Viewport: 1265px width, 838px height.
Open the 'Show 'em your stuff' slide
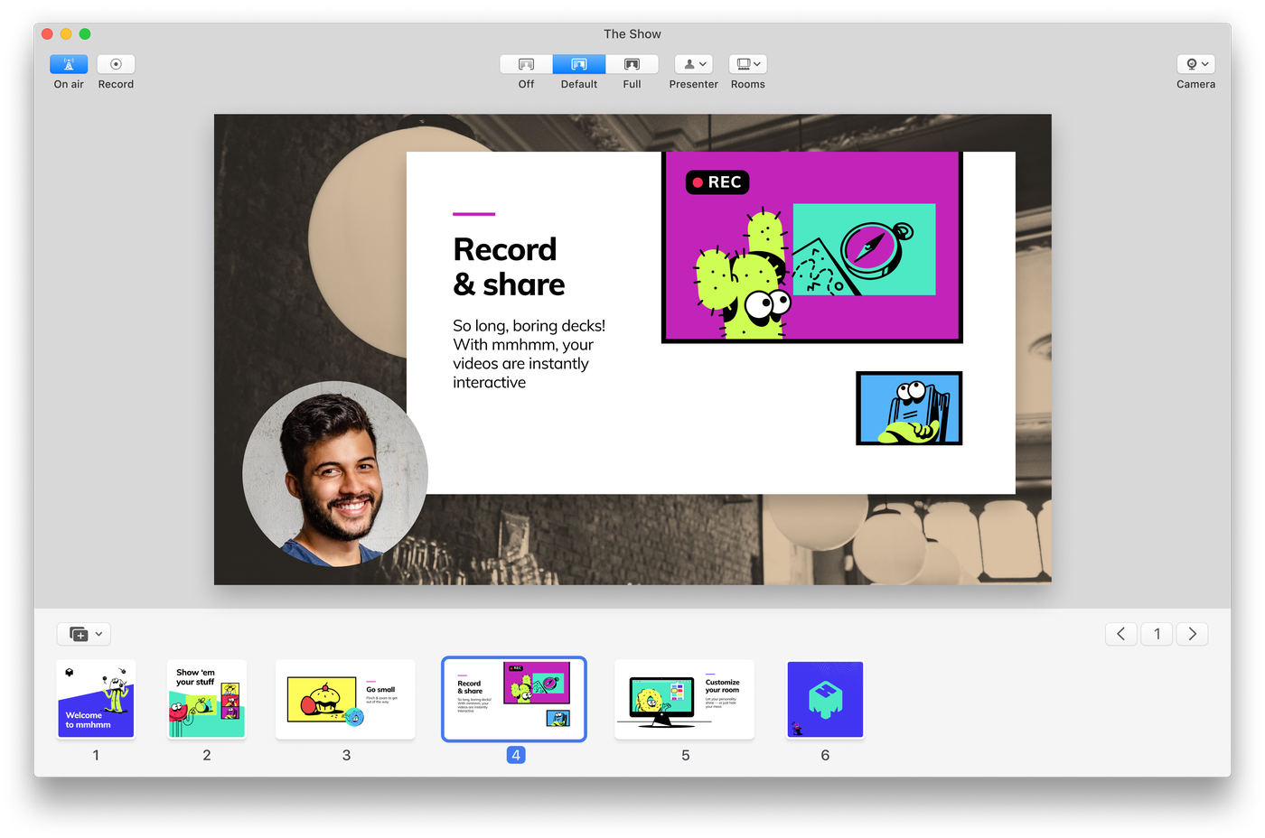(207, 699)
